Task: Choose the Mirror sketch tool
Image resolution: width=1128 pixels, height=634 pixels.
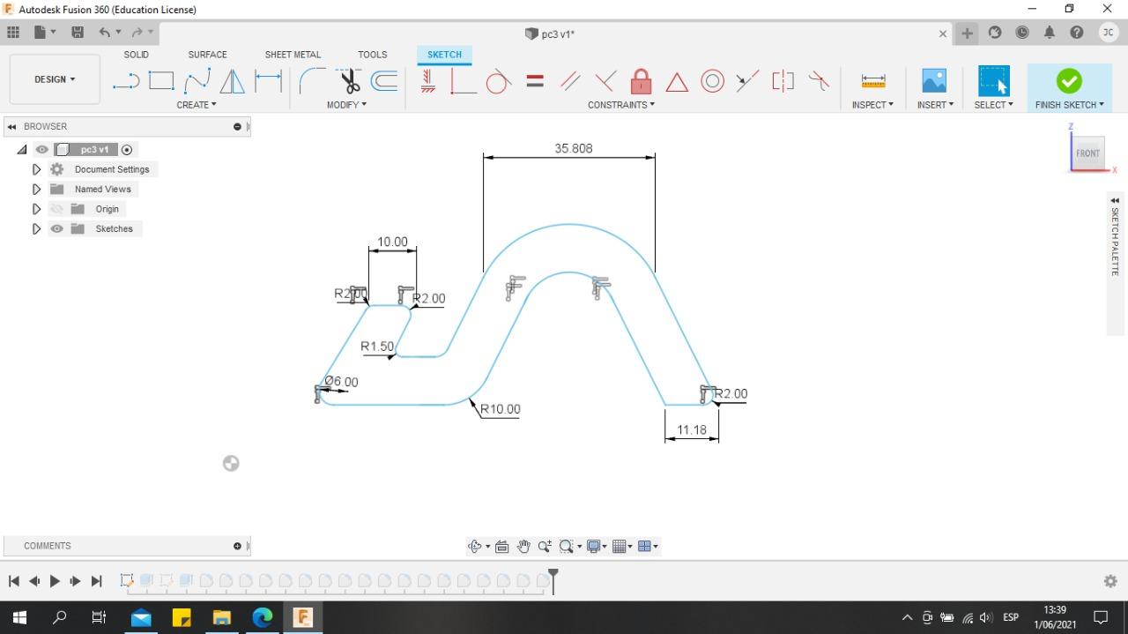Action: (x=232, y=81)
